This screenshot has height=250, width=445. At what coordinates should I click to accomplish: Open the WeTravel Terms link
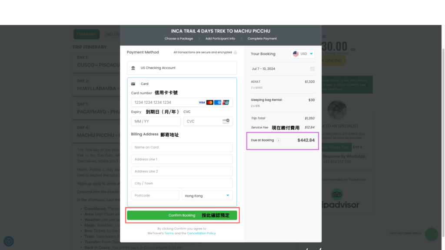point(169,233)
